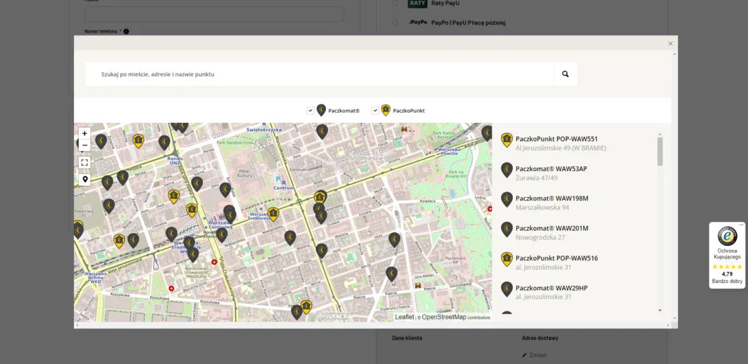Close the pickup point map dialog

coord(671,43)
